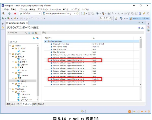Click the Include value for channel 8
The height and width of the screenshot is (120, 152).
point(96,79)
